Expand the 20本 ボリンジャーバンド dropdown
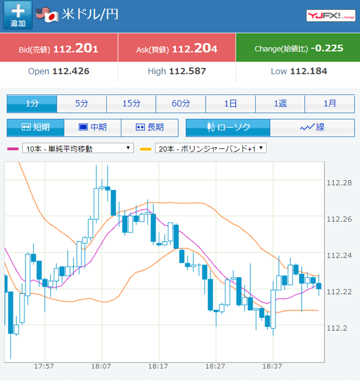360x382 pixels. click(x=211, y=148)
